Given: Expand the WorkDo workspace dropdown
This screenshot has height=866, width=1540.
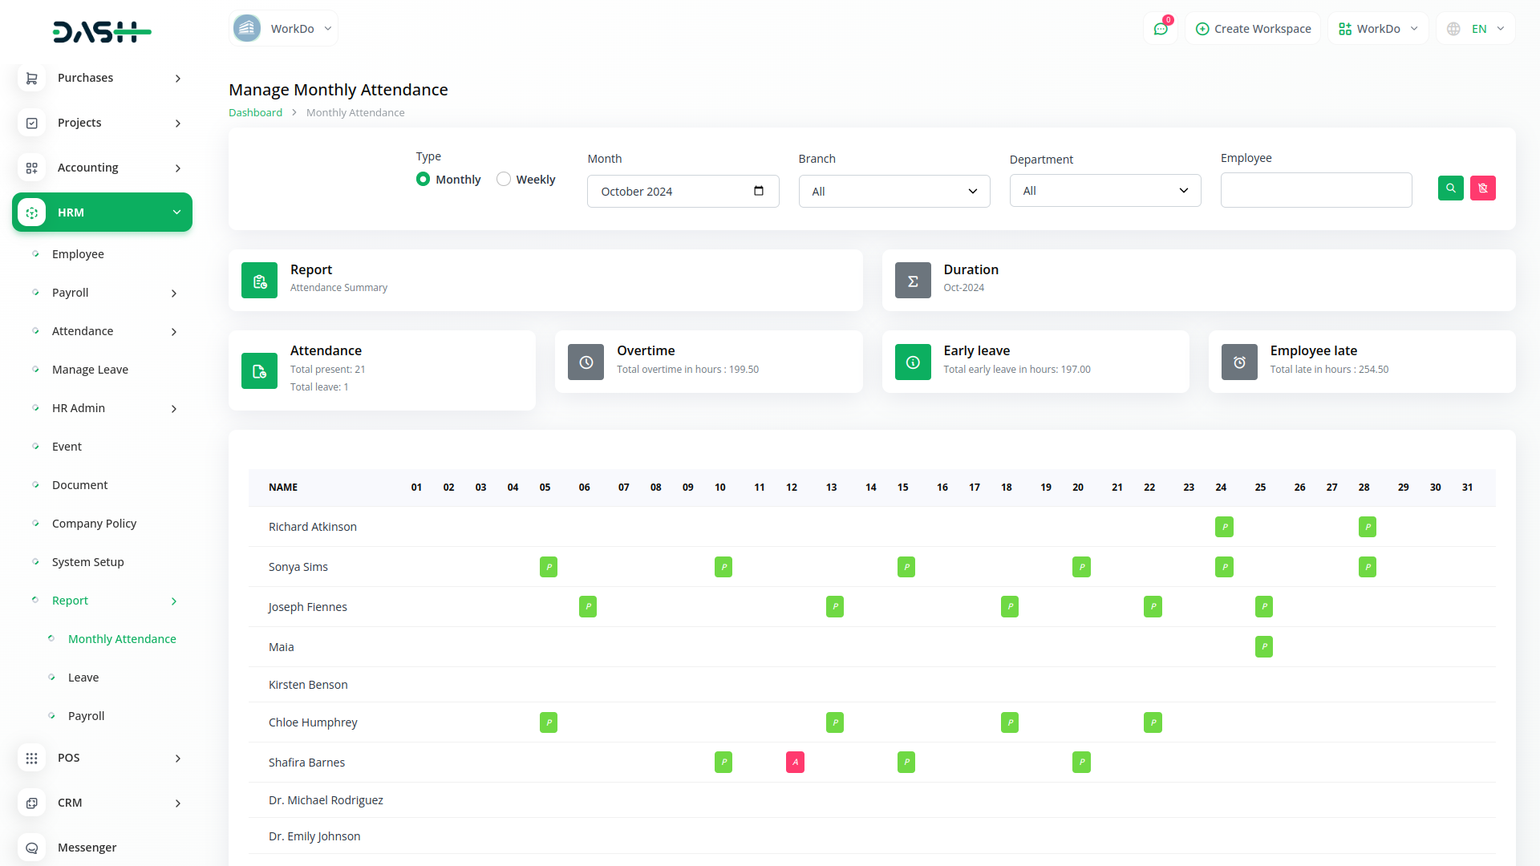Looking at the screenshot, I should coord(283,28).
